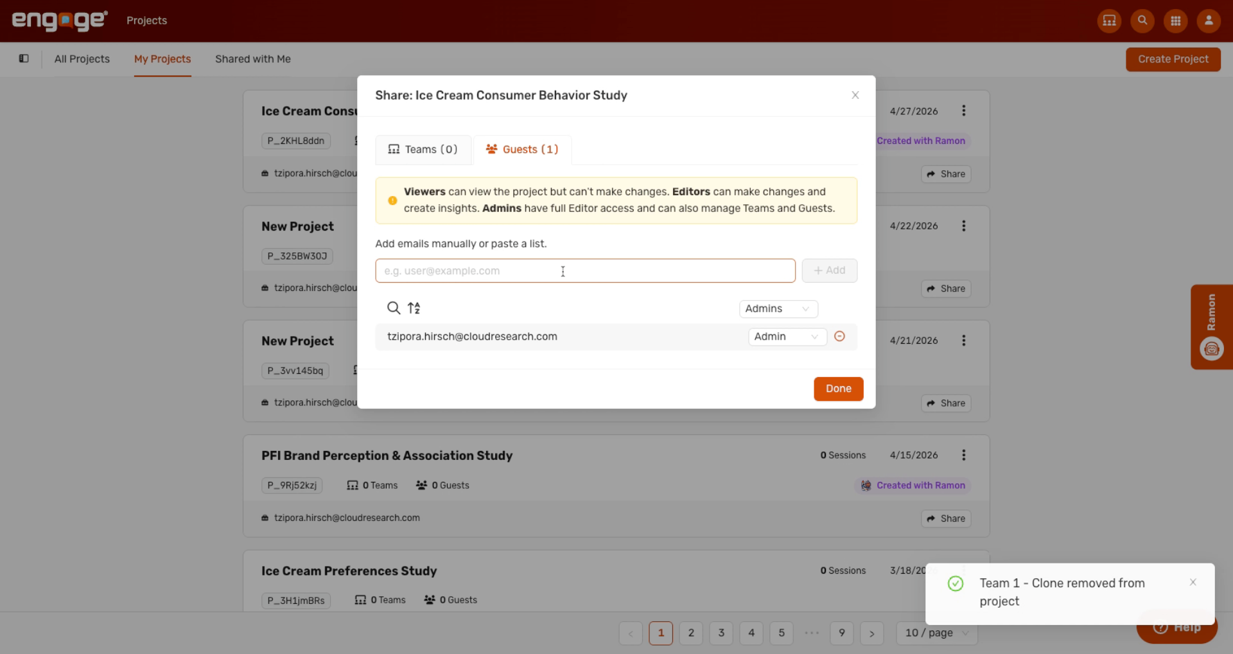The width and height of the screenshot is (1233, 654).
Task: Click the yellow info icon in notice
Action: 392,200
